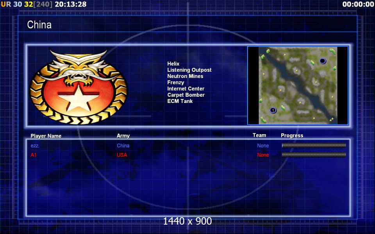This screenshot has width=375, height=234.
Task: Click A1's loading progress bar
Action: tap(314, 155)
